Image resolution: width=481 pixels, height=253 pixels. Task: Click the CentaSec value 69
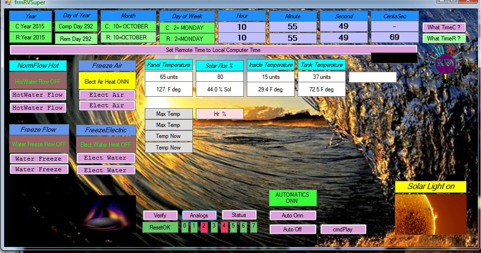point(395,38)
